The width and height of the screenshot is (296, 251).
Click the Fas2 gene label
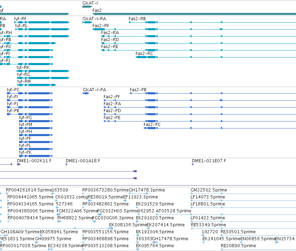coord(97,10)
